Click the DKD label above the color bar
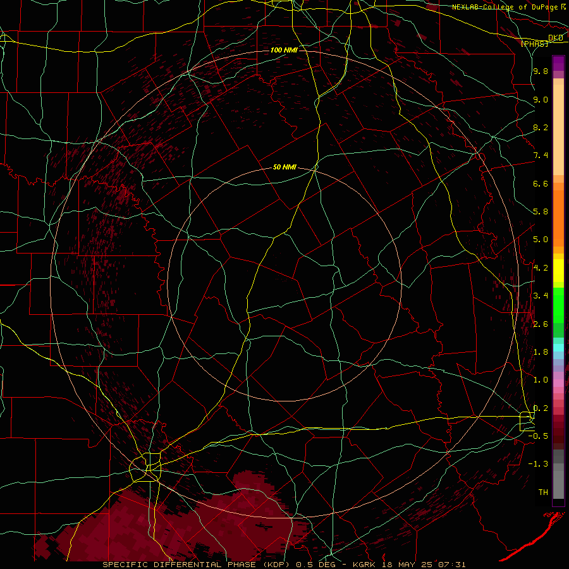 point(555,38)
